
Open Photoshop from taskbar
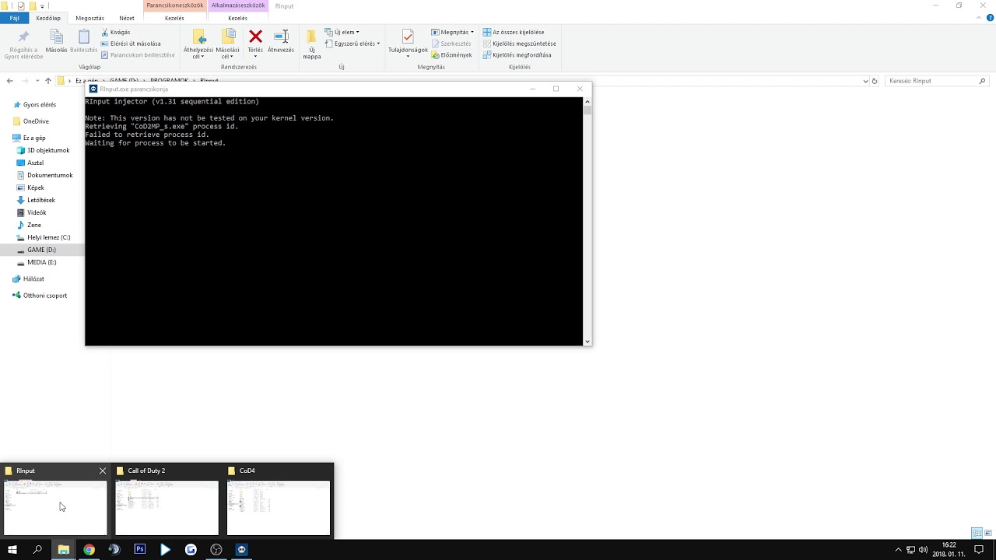coord(140,549)
